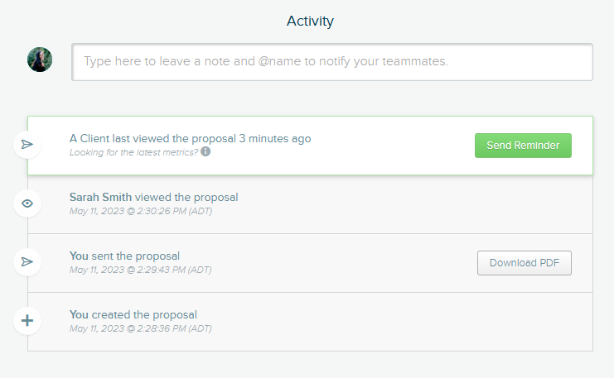Click the eye icon for Sarah Smith's view
The width and height of the screenshot is (614, 378).
click(27, 203)
